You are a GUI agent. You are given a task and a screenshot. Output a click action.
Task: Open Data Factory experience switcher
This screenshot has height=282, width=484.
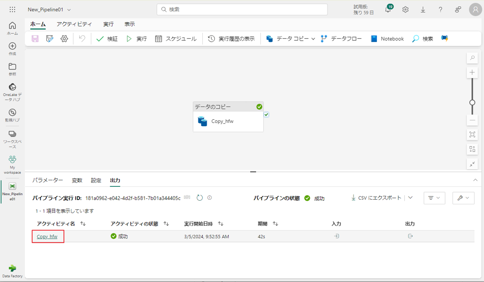click(x=13, y=271)
